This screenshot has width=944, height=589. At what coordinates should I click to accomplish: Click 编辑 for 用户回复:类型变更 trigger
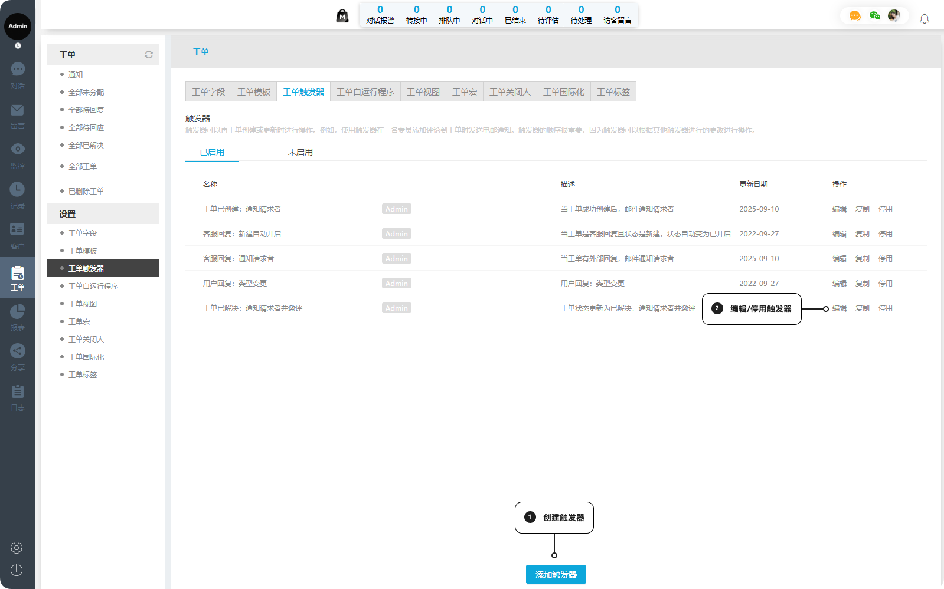[x=839, y=284]
